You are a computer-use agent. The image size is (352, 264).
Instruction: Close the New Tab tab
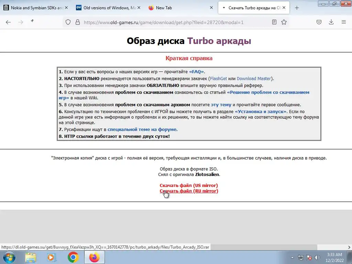[211, 8]
